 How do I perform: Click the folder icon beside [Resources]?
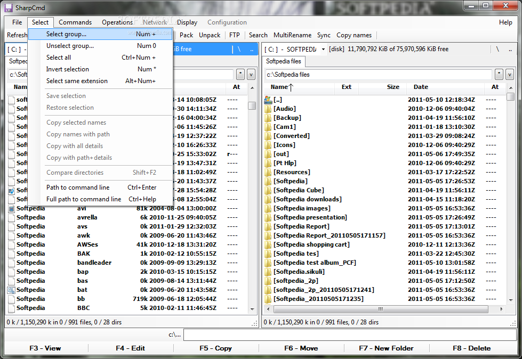point(268,172)
